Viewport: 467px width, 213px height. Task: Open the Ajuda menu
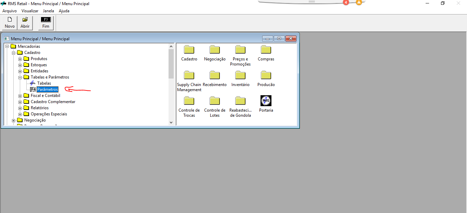pos(64,11)
